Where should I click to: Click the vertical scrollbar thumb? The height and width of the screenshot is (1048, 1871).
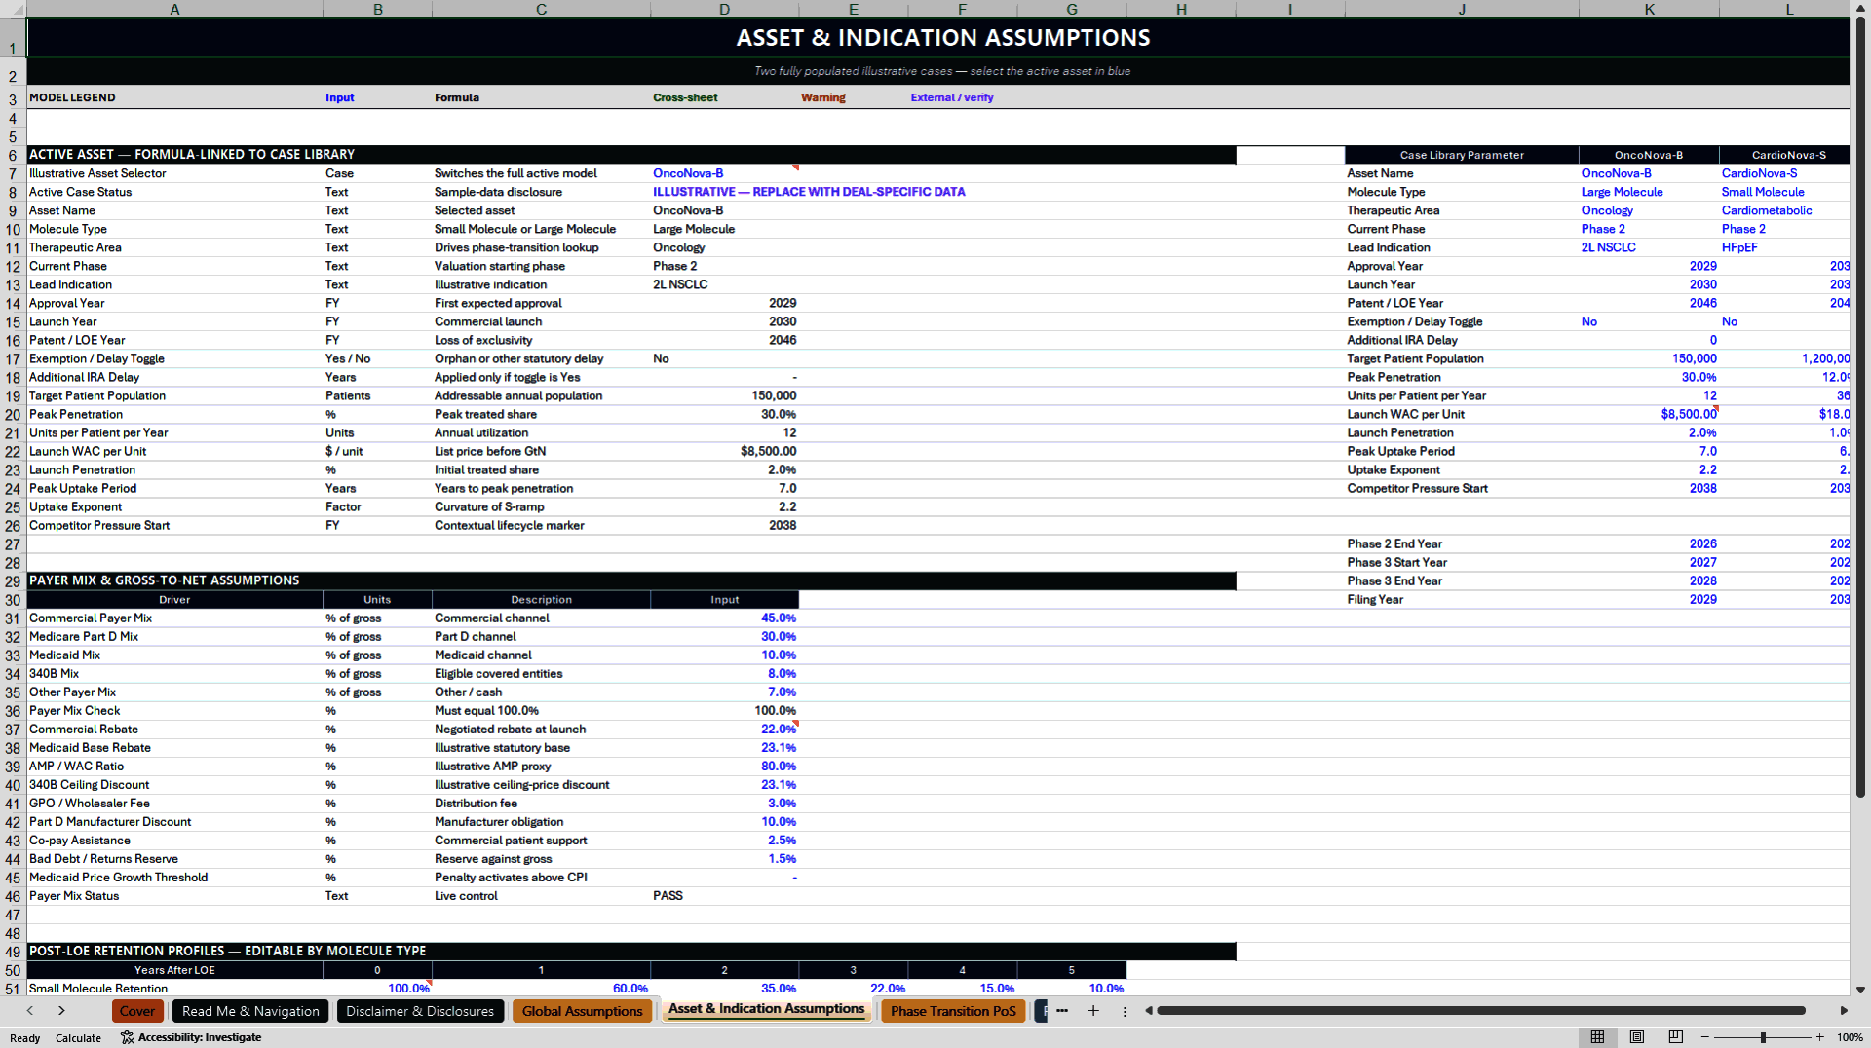1859,407
